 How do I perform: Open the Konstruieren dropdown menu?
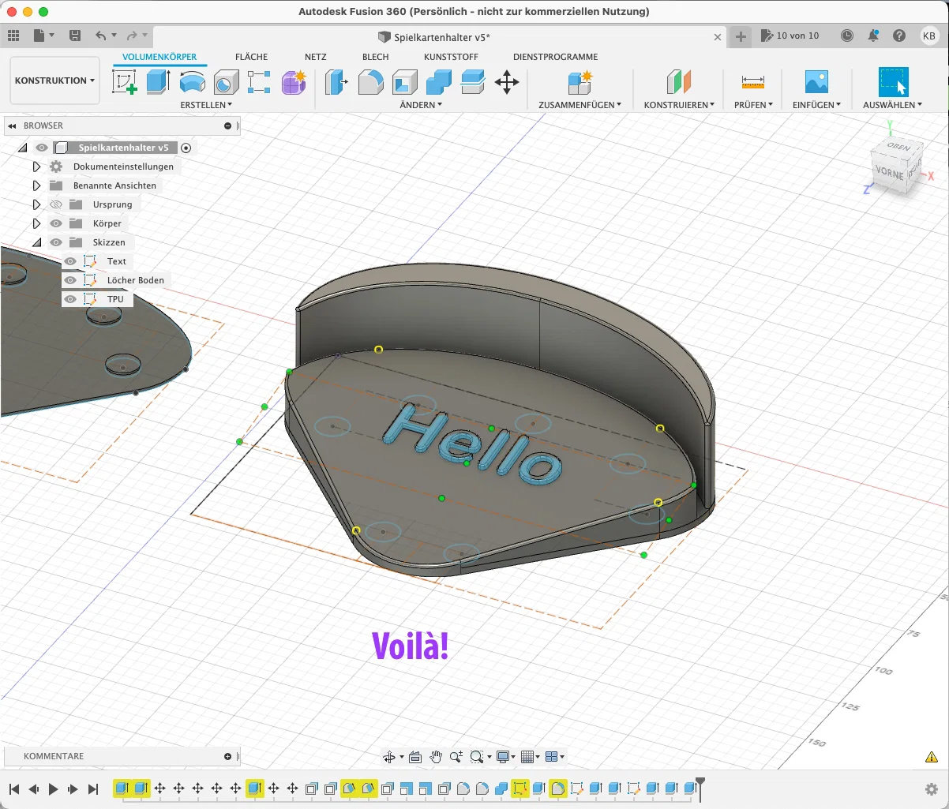679,105
